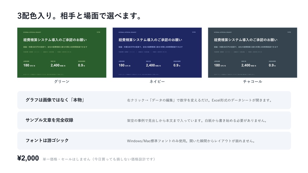Click the 2,400 時間/年 value in green slide
Viewport: 308px width, 173px height.
(x=58, y=65)
